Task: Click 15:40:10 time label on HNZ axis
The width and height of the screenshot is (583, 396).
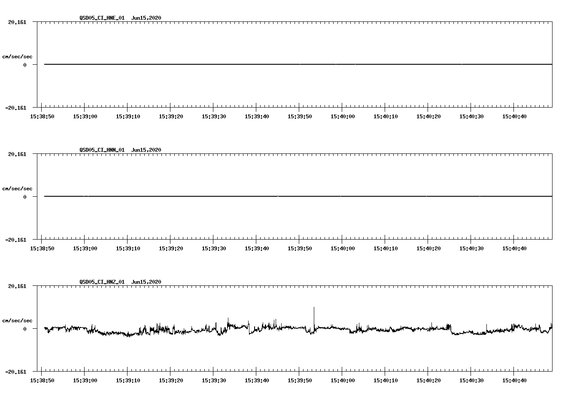Action: click(386, 381)
